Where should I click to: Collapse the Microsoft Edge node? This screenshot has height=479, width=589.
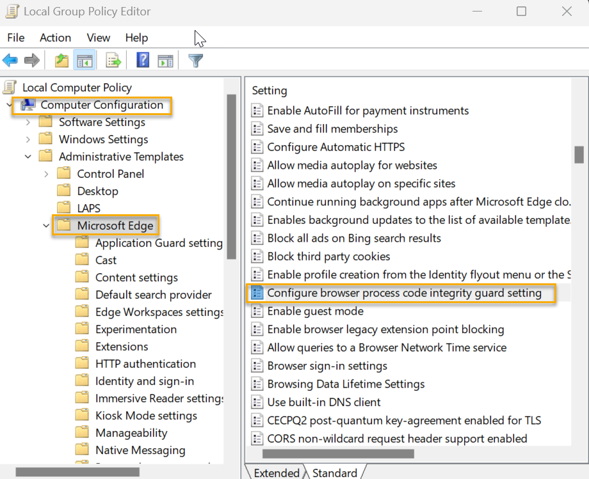(45, 225)
